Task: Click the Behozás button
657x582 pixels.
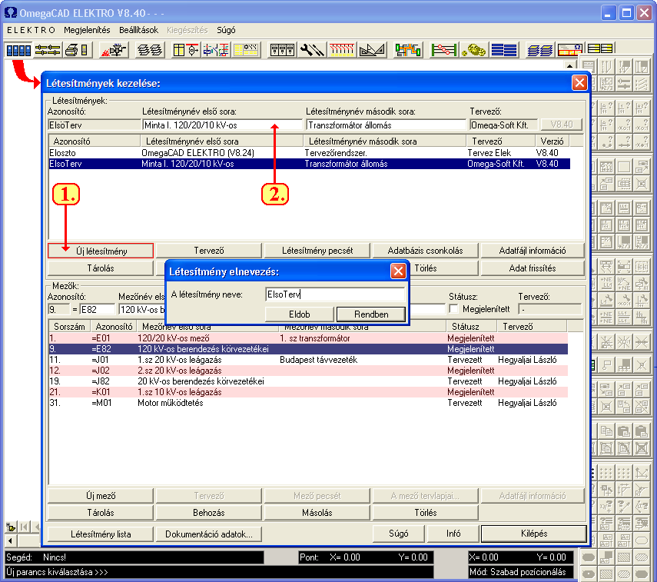Action: (209, 512)
